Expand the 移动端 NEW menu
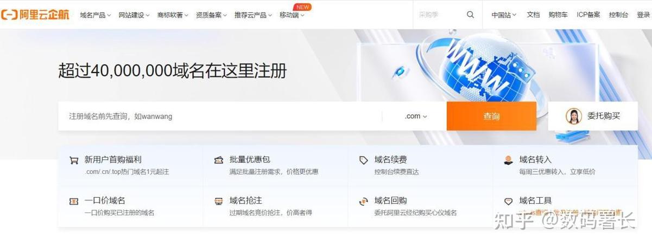The width and height of the screenshot is (652, 247). point(292,15)
